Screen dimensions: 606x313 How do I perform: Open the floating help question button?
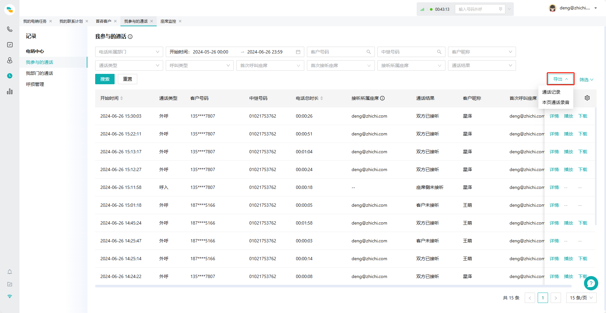click(x=591, y=283)
